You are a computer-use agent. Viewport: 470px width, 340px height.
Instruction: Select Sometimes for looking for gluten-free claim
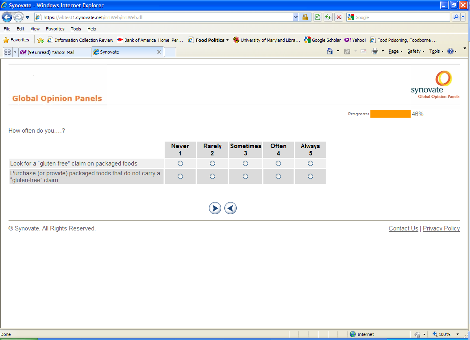[245, 164]
